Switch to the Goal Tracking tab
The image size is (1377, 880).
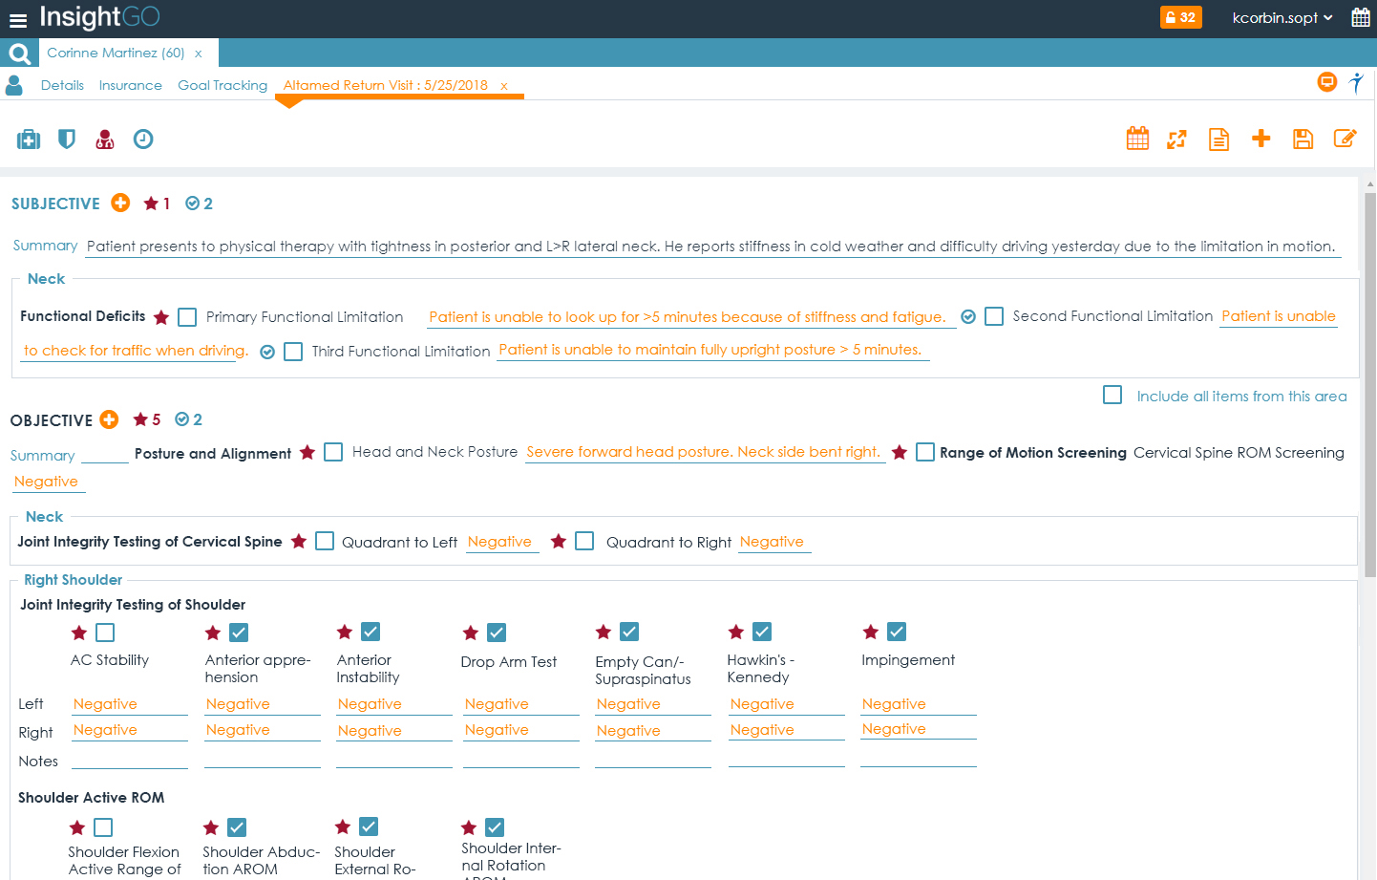click(x=222, y=85)
